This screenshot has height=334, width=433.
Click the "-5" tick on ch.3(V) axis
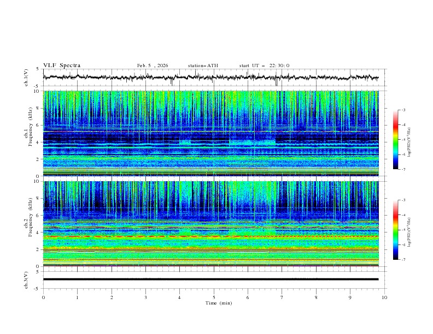37,289
